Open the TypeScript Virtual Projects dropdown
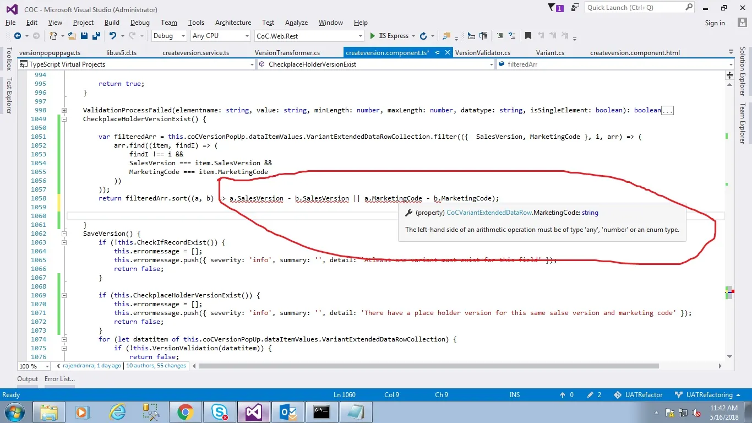This screenshot has height=423, width=752. pyautogui.click(x=137, y=64)
